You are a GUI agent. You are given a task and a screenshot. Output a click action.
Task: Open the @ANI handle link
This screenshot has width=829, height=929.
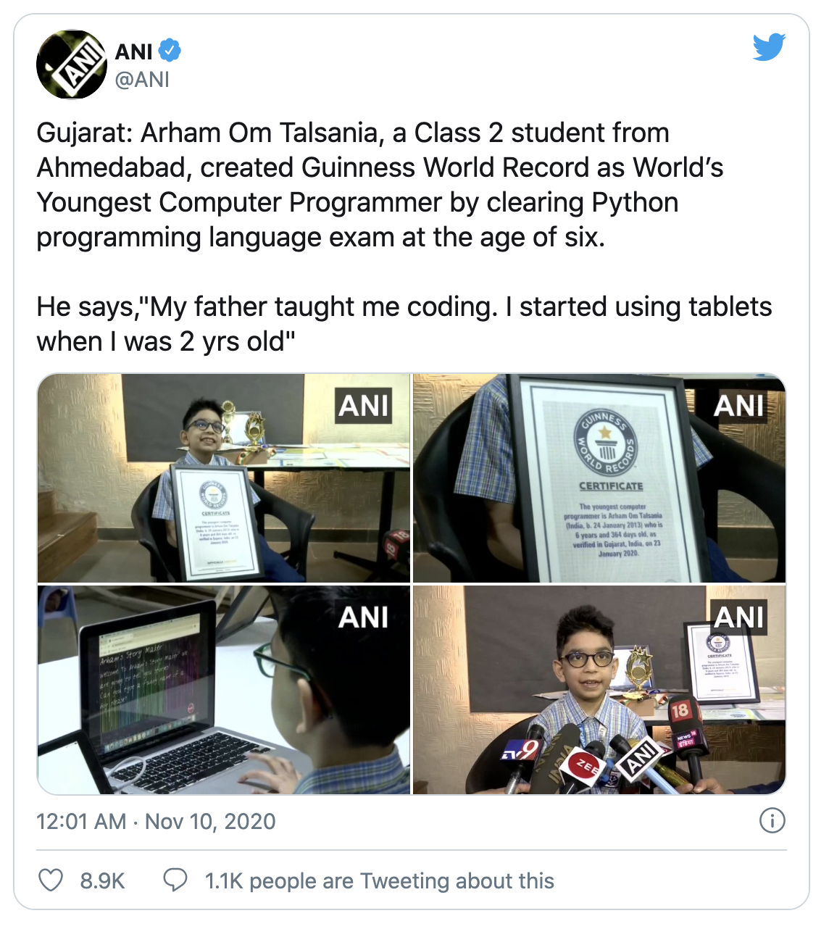(142, 79)
